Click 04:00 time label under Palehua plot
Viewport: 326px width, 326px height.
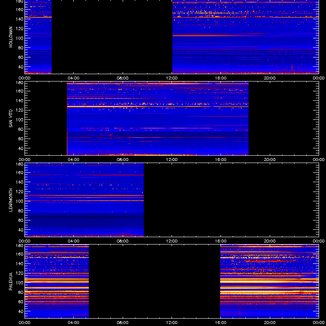click(73, 323)
